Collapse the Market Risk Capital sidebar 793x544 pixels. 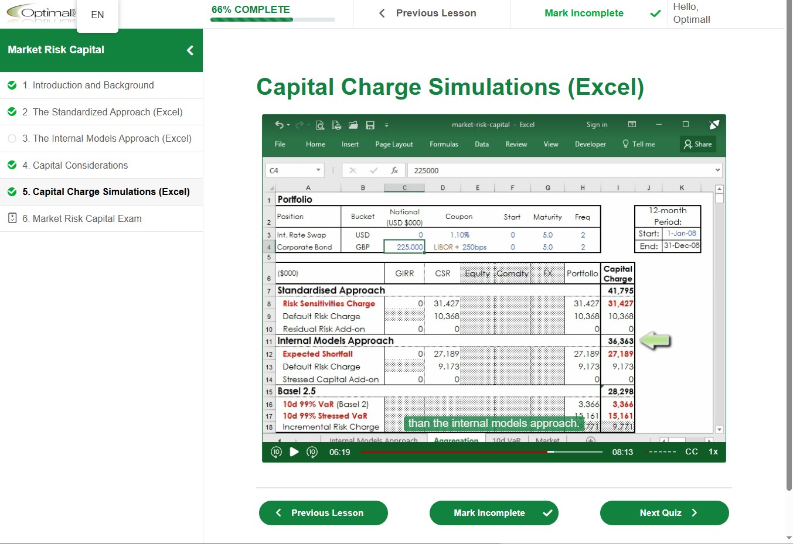[x=190, y=50]
